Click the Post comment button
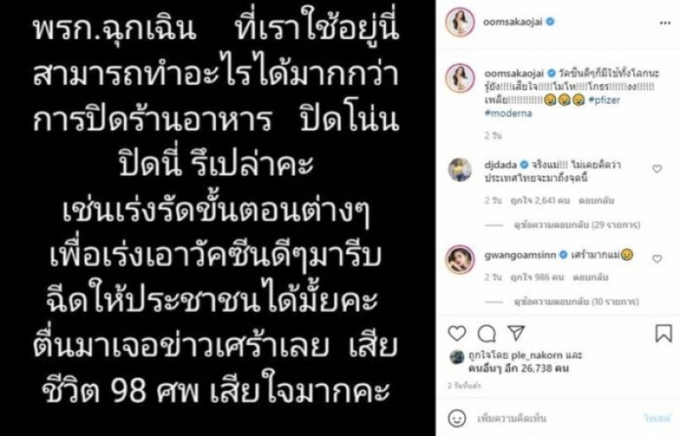The image size is (680, 436). 657,418
